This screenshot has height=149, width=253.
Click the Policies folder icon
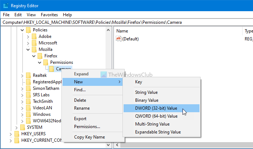coord(28,30)
